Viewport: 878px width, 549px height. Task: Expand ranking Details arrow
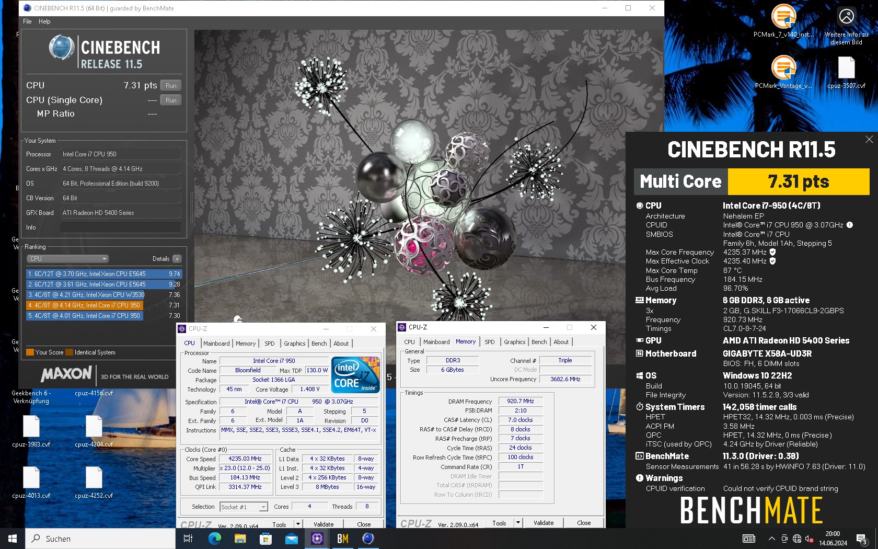pos(177,259)
